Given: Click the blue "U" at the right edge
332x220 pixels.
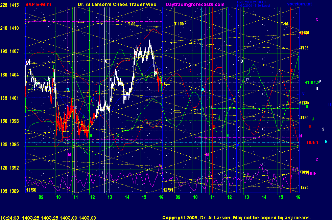Looking at the screenshot, I should pyautogui.click(x=330, y=105).
